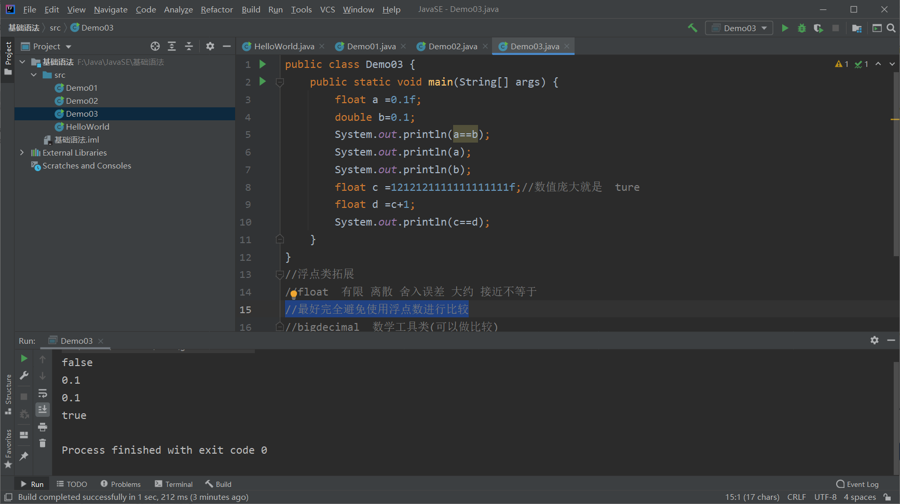Clear the console with trash icon

(43, 443)
